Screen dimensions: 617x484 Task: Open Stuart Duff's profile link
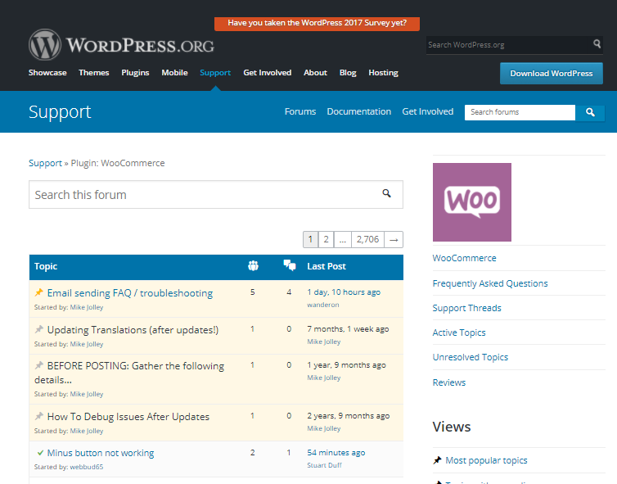pyautogui.click(x=324, y=465)
